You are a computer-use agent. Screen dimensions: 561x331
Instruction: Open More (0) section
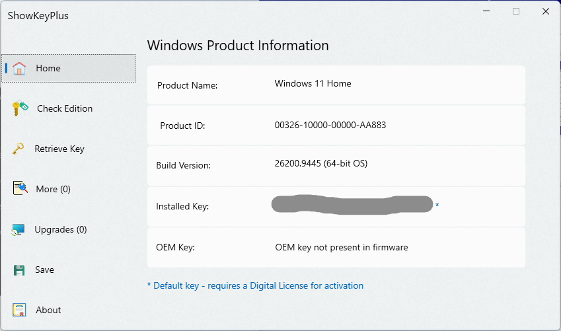(53, 189)
